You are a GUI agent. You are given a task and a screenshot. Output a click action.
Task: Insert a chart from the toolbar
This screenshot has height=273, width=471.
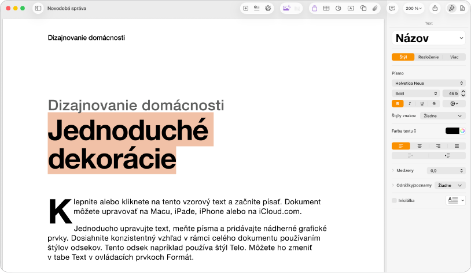click(x=338, y=9)
